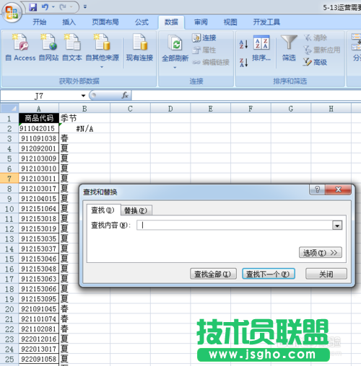Customize quick access toolbar dropdown
The image size is (361, 366).
coord(85,6)
